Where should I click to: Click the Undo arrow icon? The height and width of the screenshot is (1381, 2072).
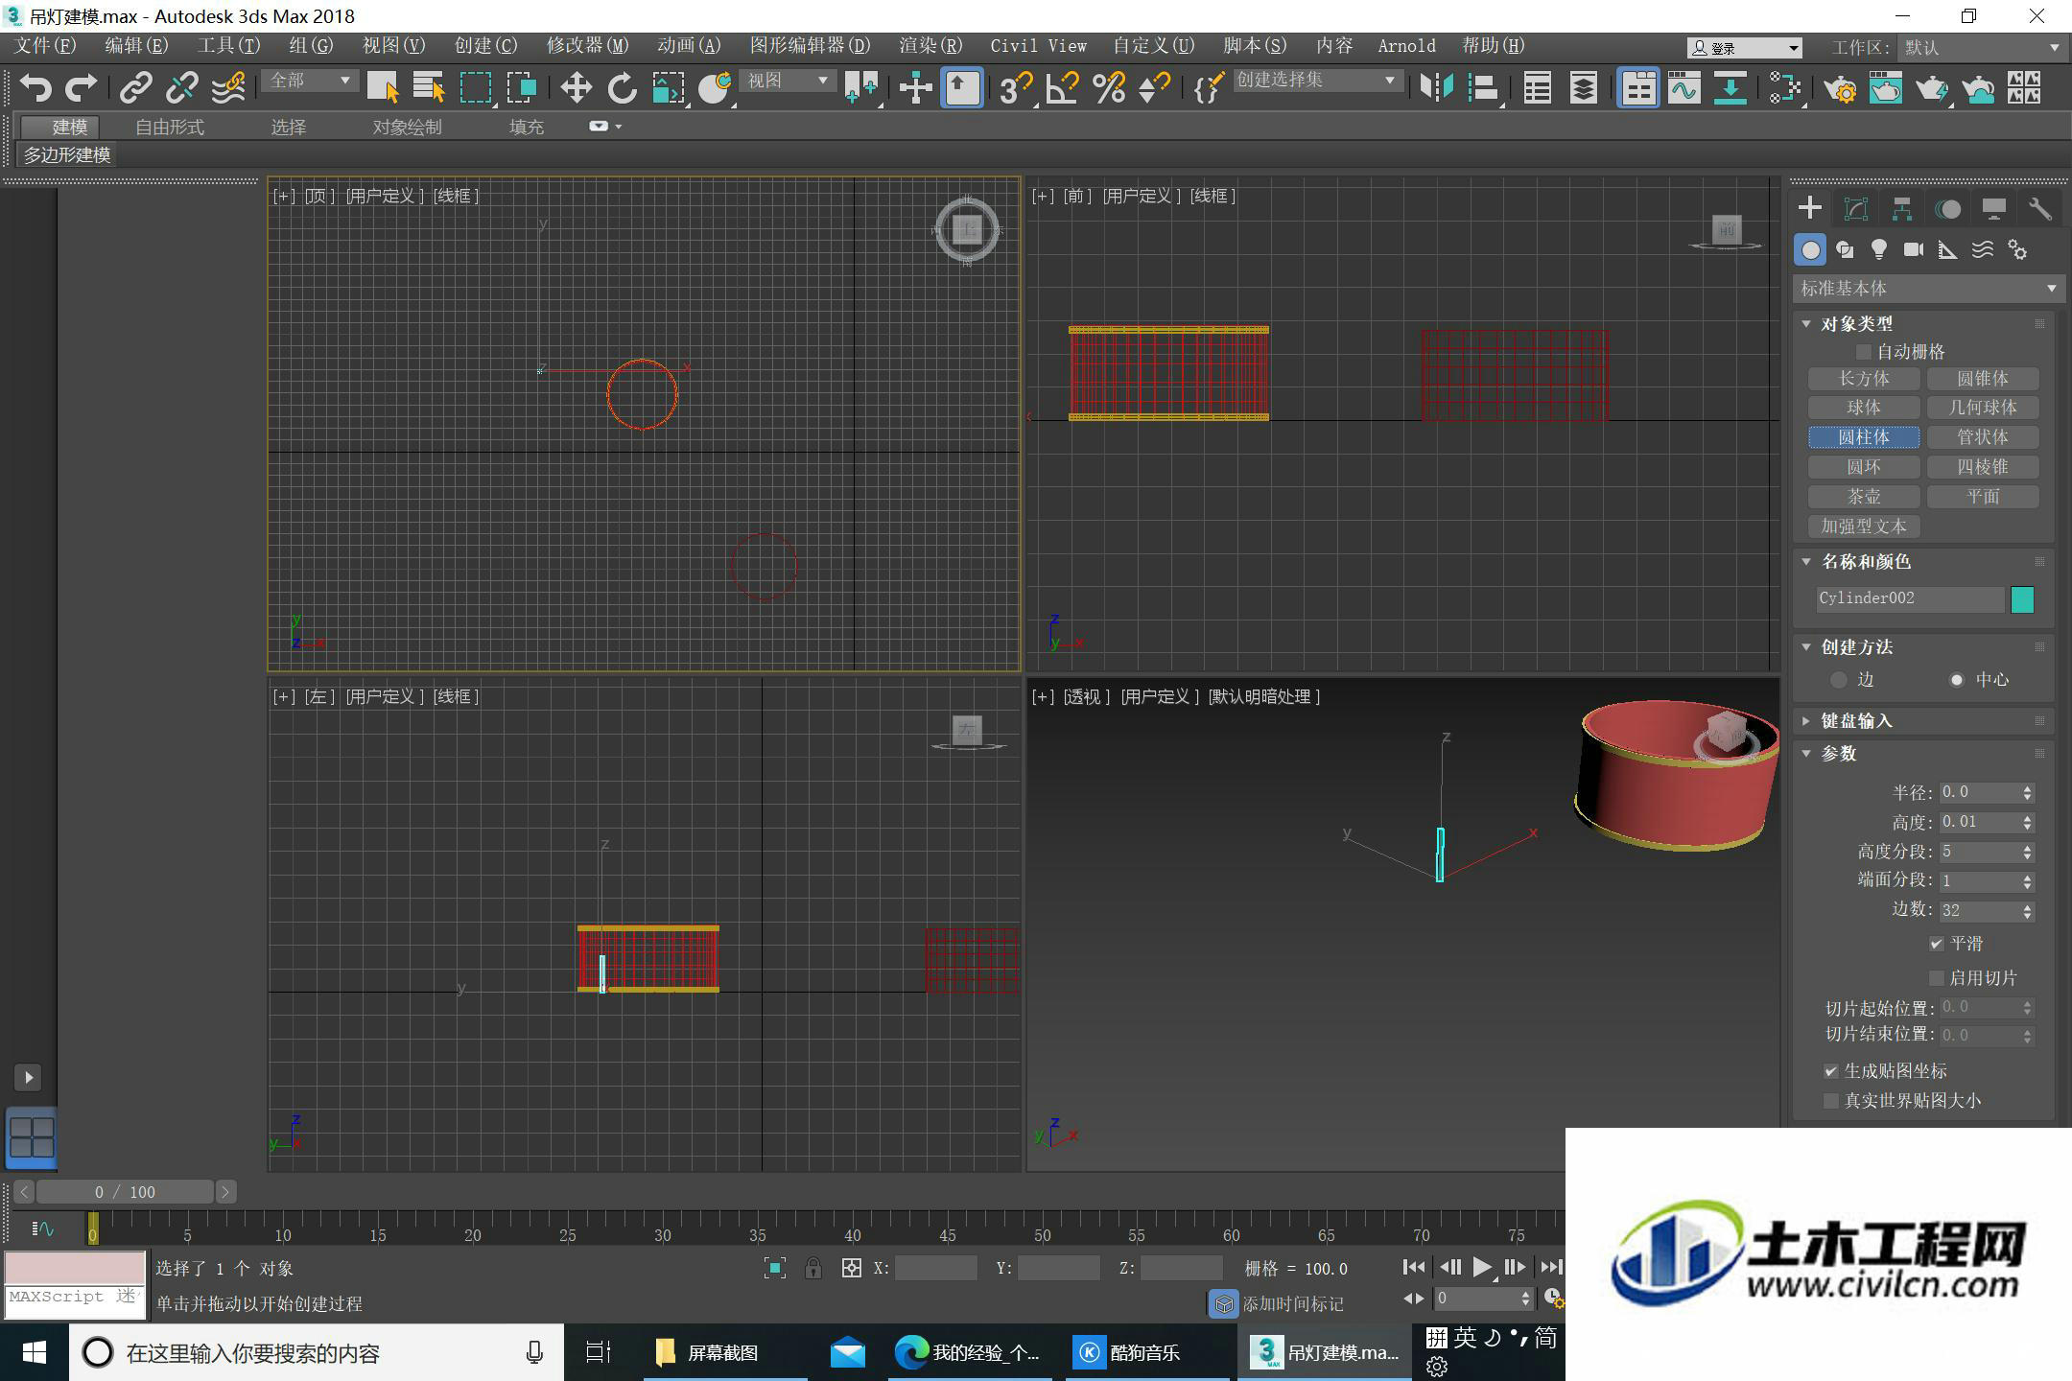pyautogui.click(x=35, y=88)
